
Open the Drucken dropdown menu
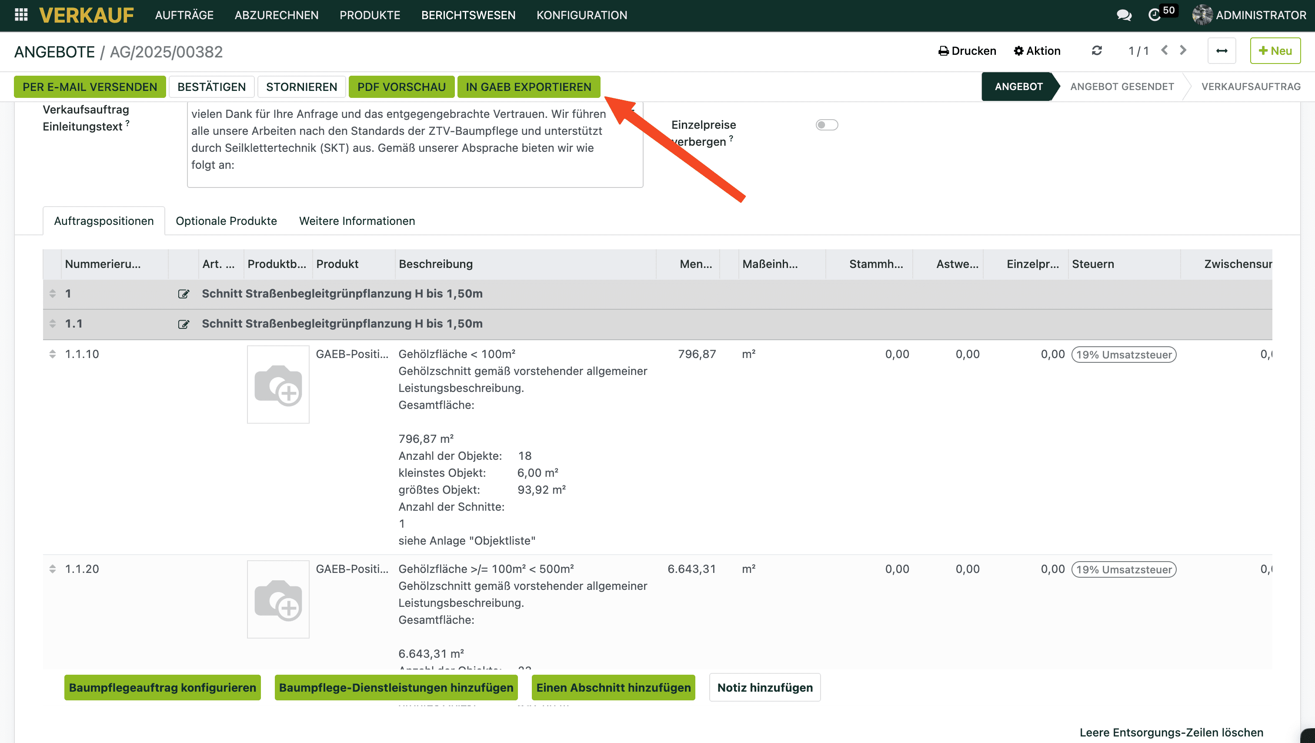point(968,50)
